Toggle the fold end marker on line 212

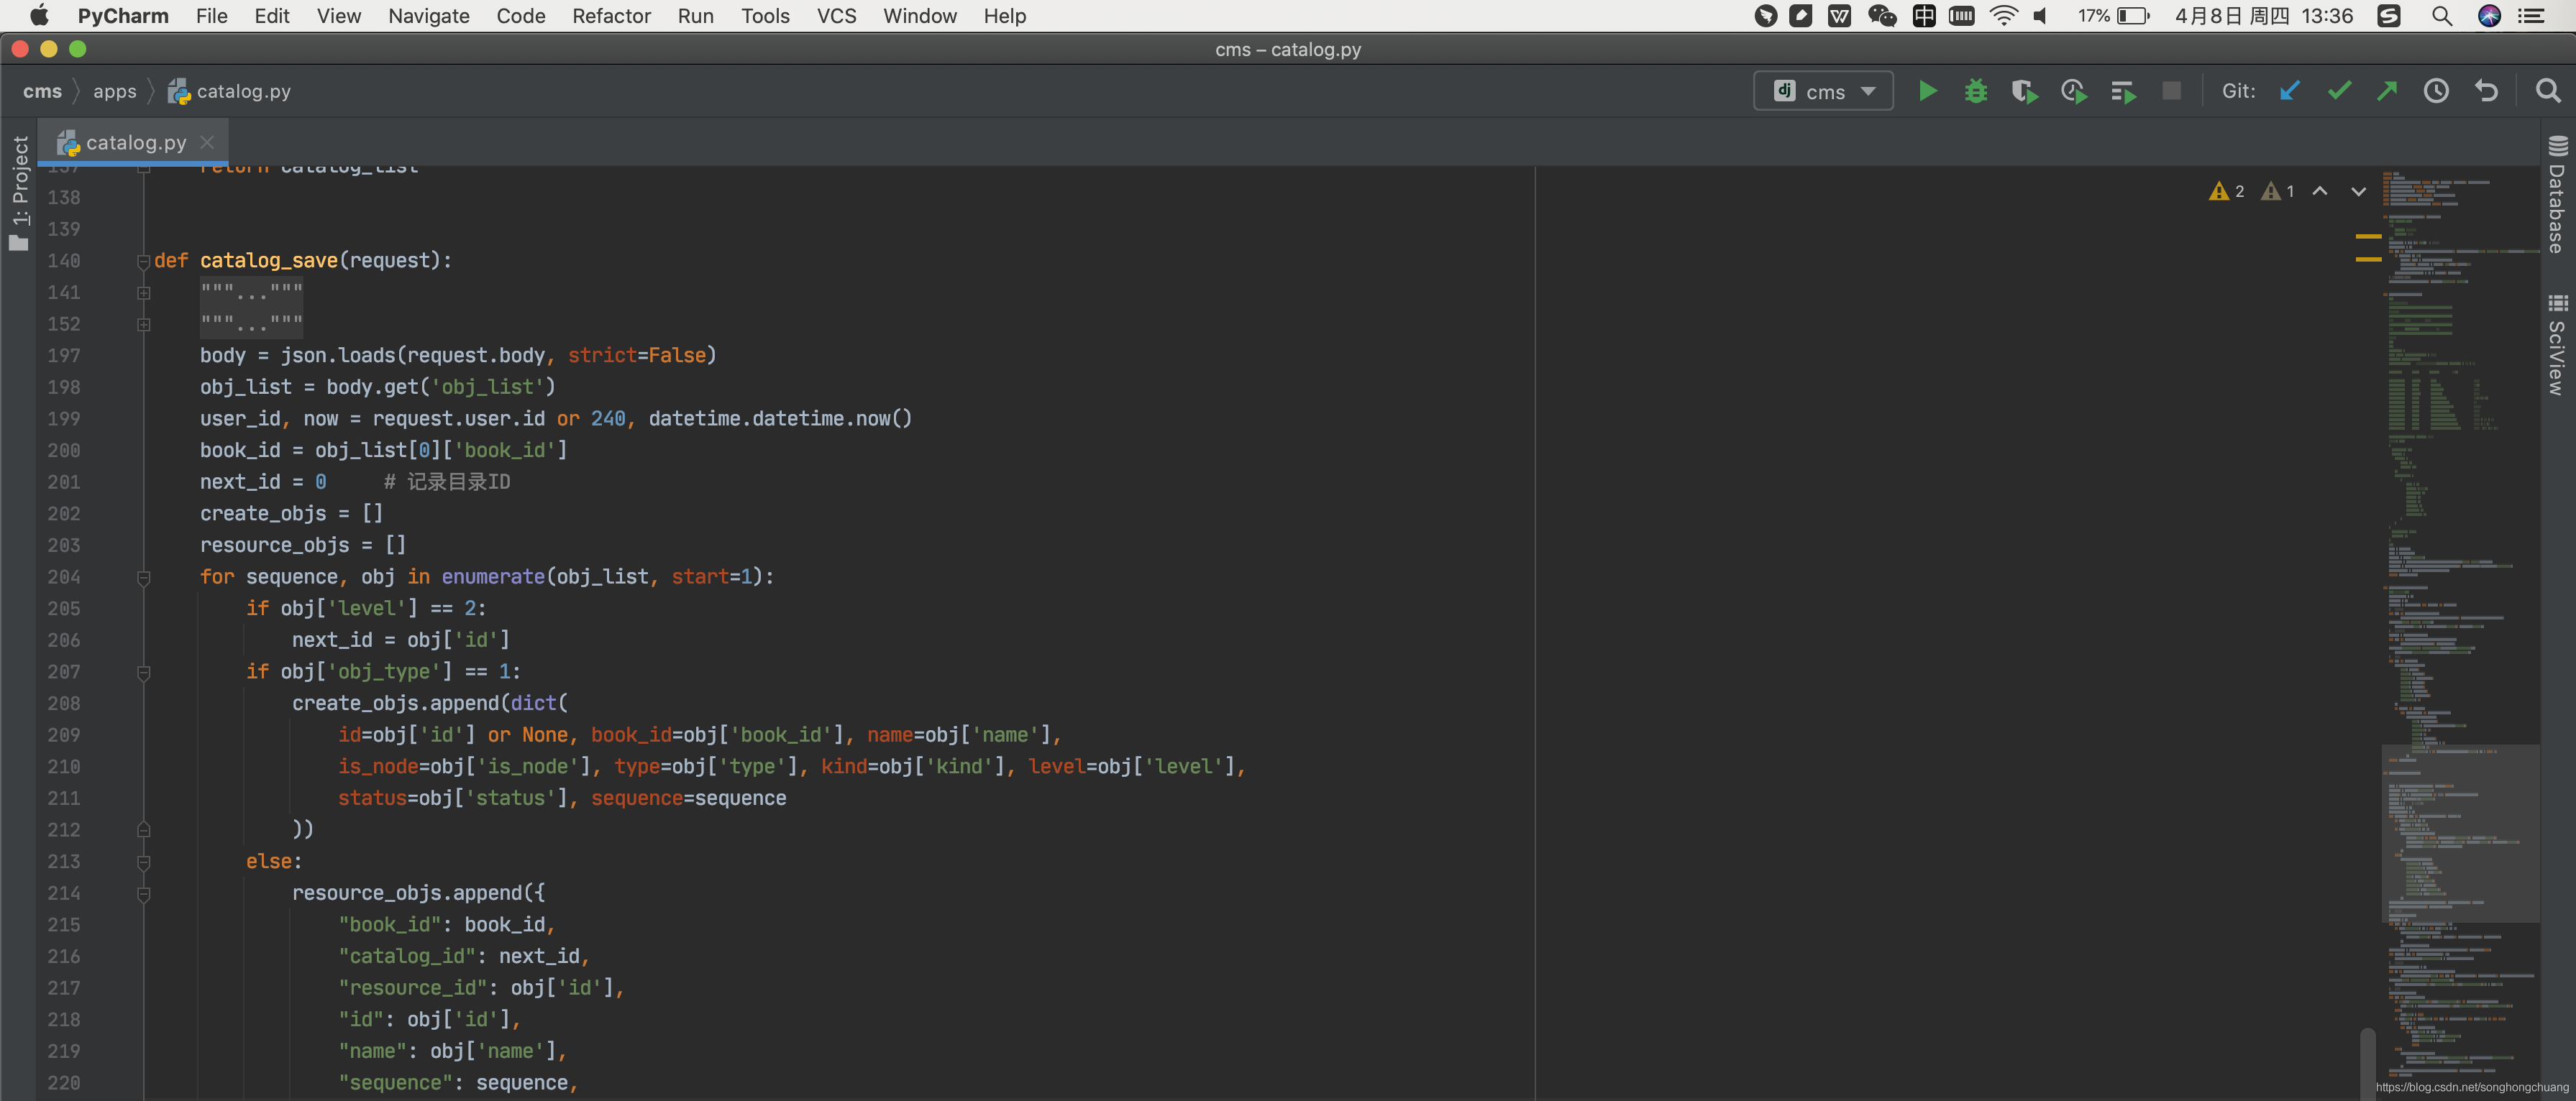pos(143,829)
